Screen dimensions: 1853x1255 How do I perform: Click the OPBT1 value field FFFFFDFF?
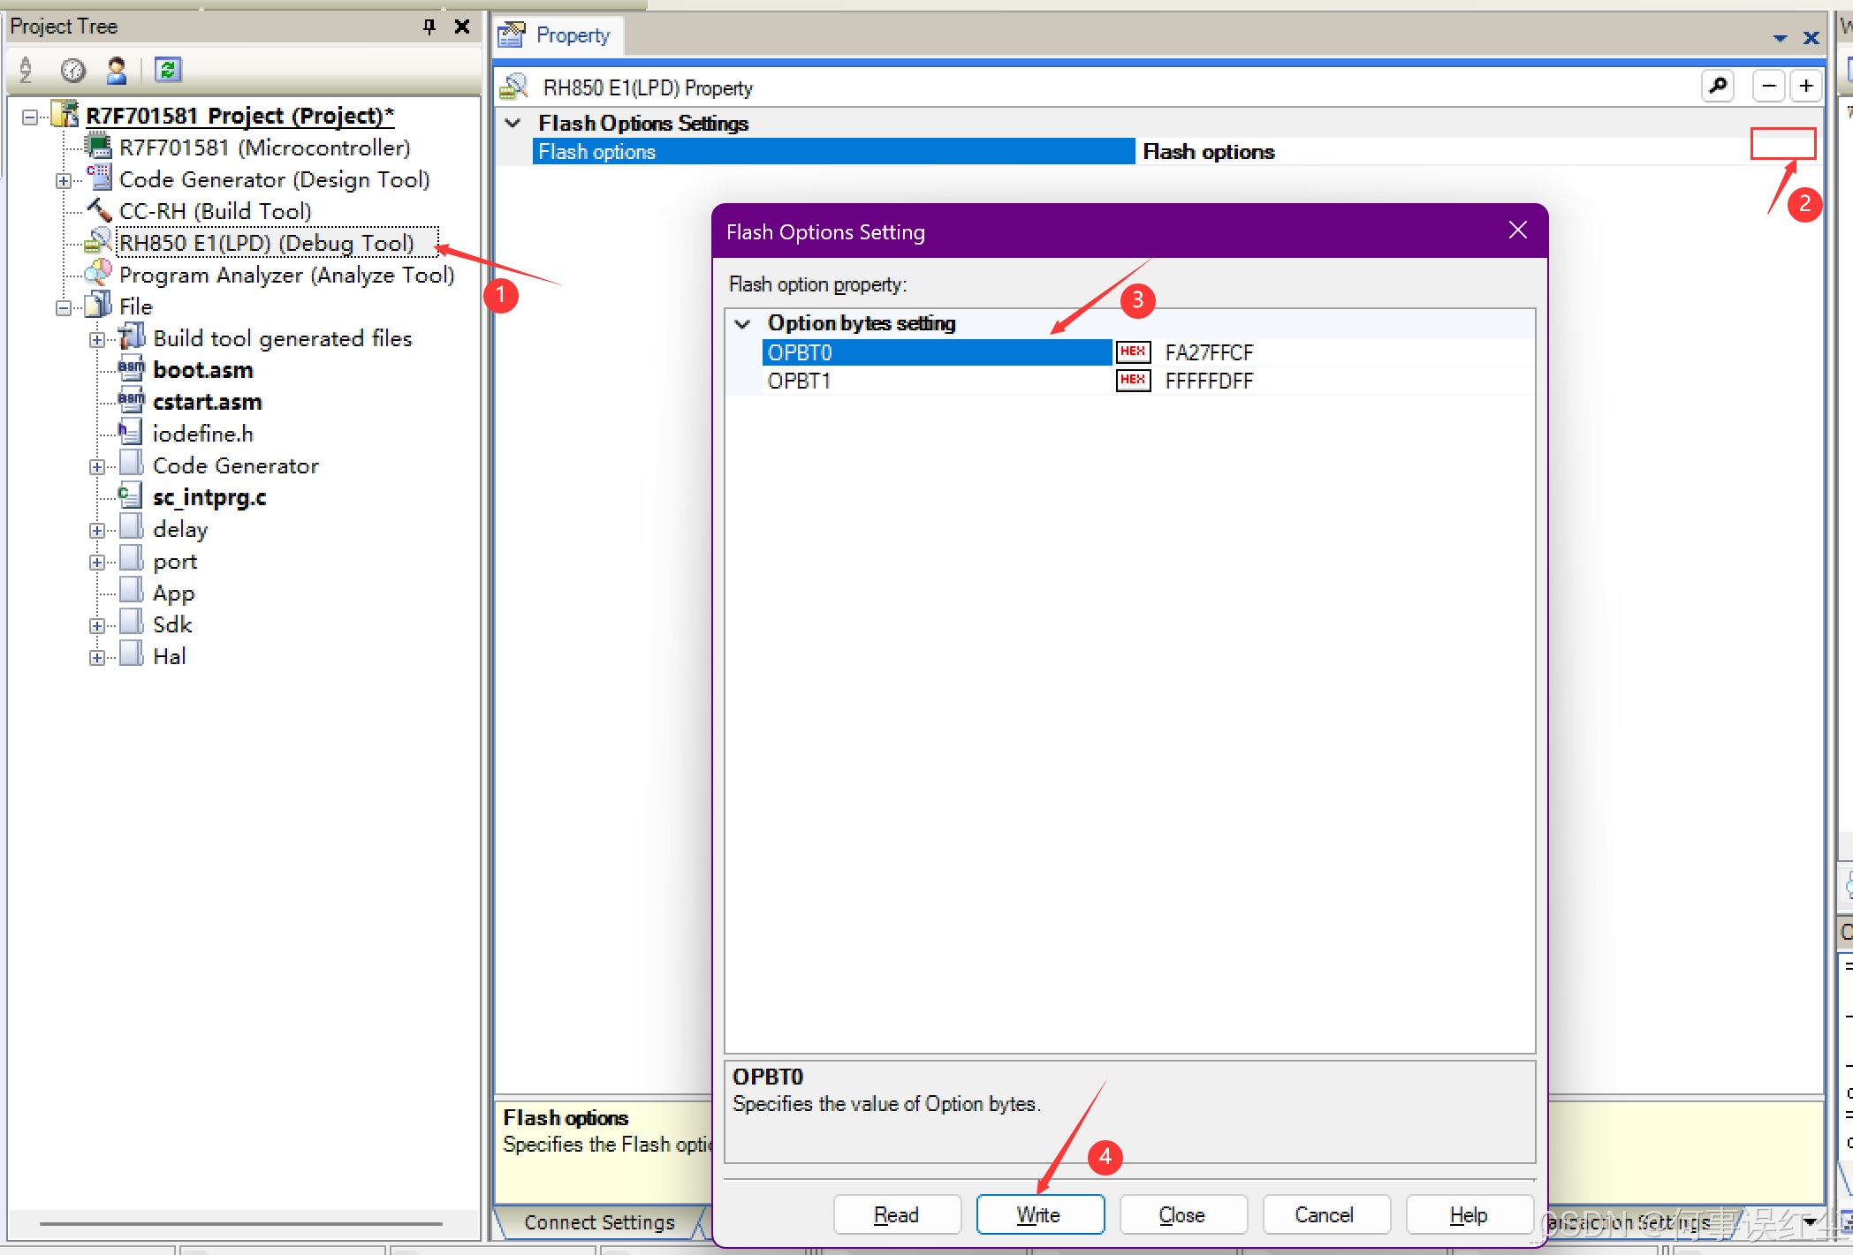tap(1209, 381)
